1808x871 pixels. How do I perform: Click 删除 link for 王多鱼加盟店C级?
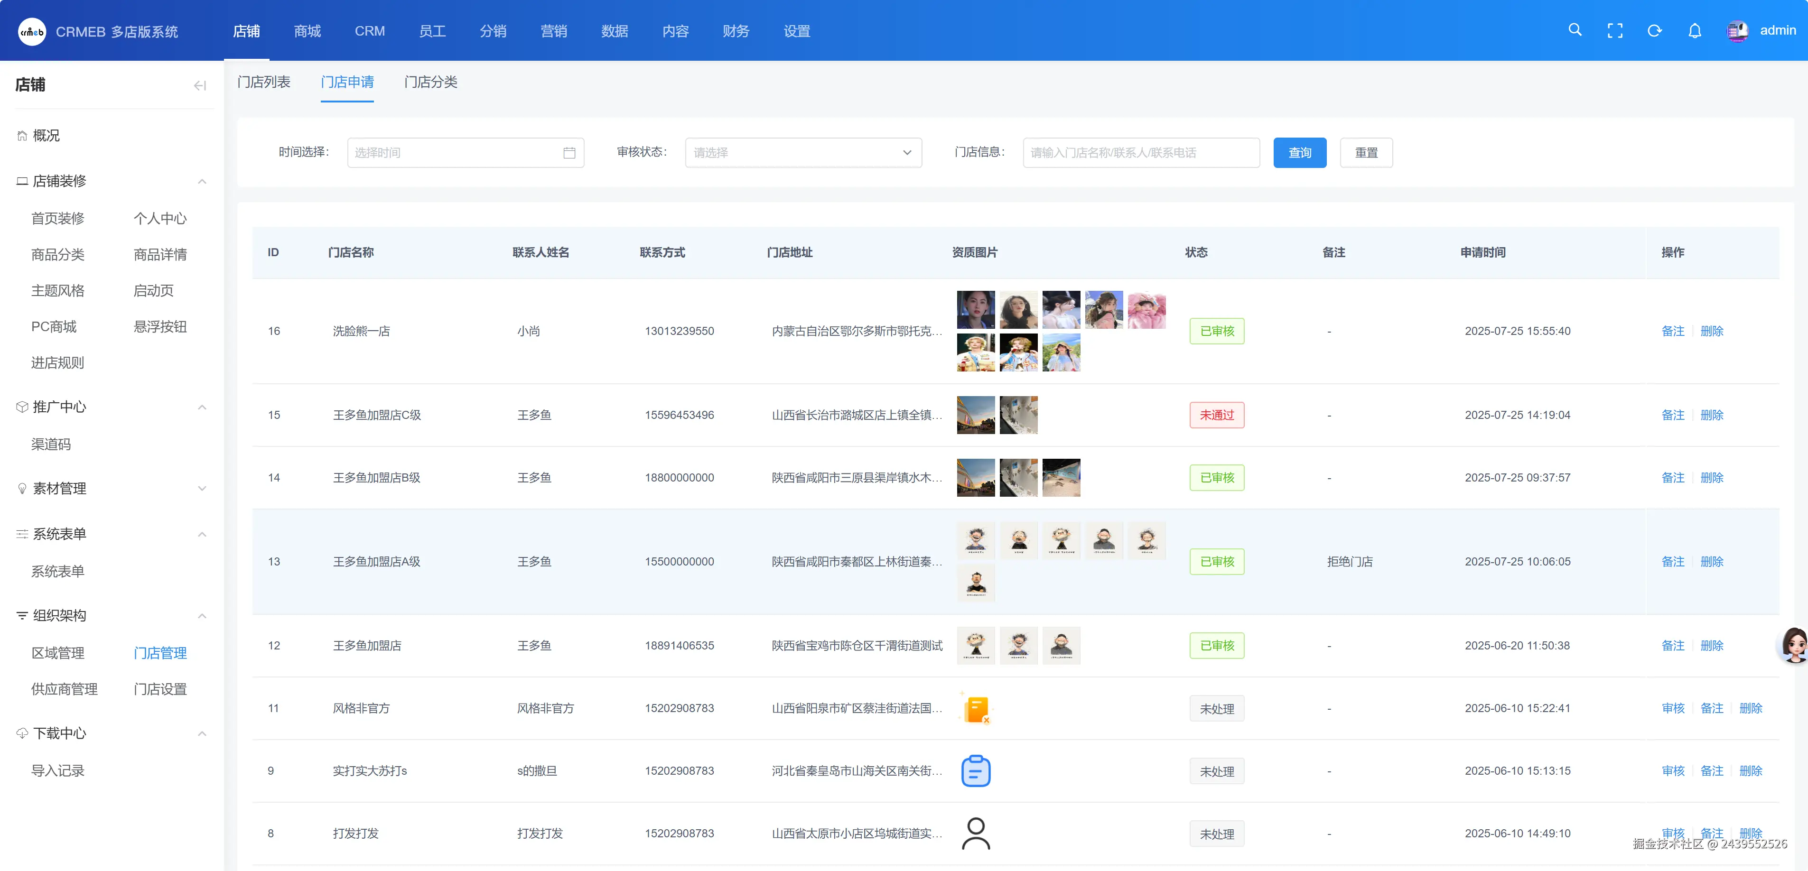[x=1711, y=415]
